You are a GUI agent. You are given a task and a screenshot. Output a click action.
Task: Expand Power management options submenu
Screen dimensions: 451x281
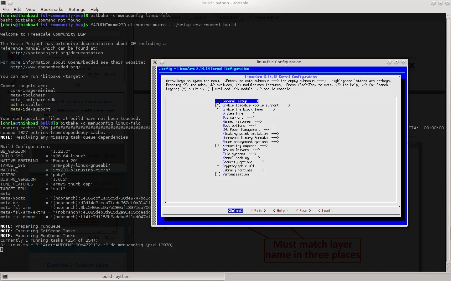(x=251, y=142)
